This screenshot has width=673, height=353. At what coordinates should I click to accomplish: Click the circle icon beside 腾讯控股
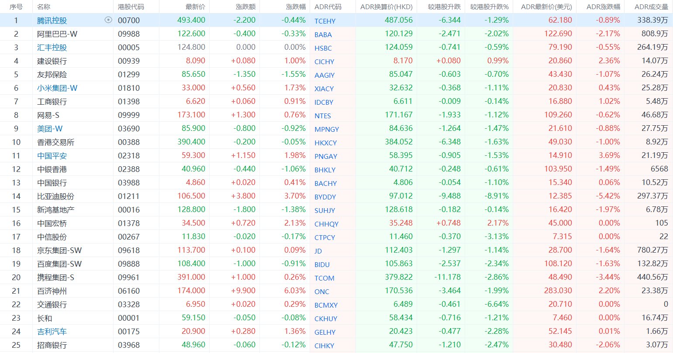coord(108,20)
